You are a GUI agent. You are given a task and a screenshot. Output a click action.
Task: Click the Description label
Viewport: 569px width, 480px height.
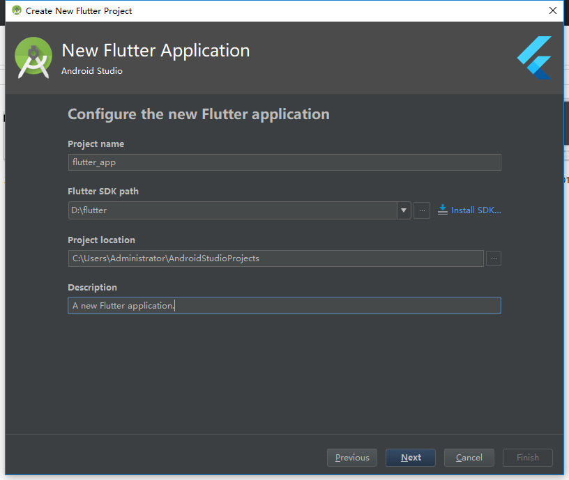tap(92, 288)
